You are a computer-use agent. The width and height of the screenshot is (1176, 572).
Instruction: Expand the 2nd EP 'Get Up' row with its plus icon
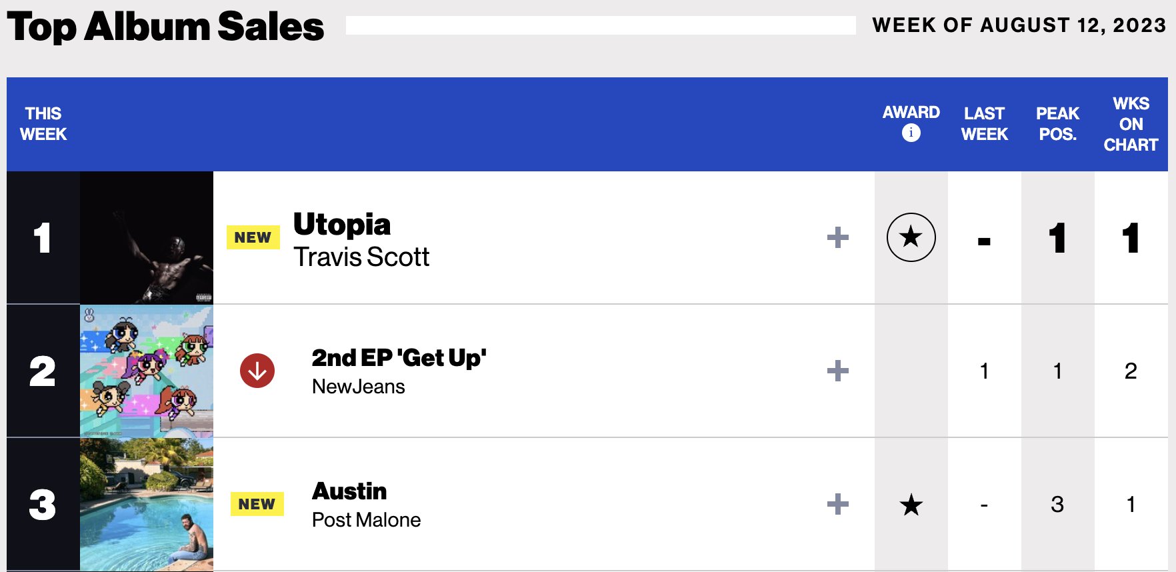[x=837, y=371]
